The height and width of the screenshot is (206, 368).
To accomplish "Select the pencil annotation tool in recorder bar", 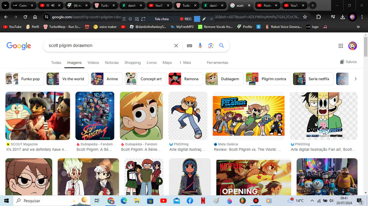I will point(204,19).
